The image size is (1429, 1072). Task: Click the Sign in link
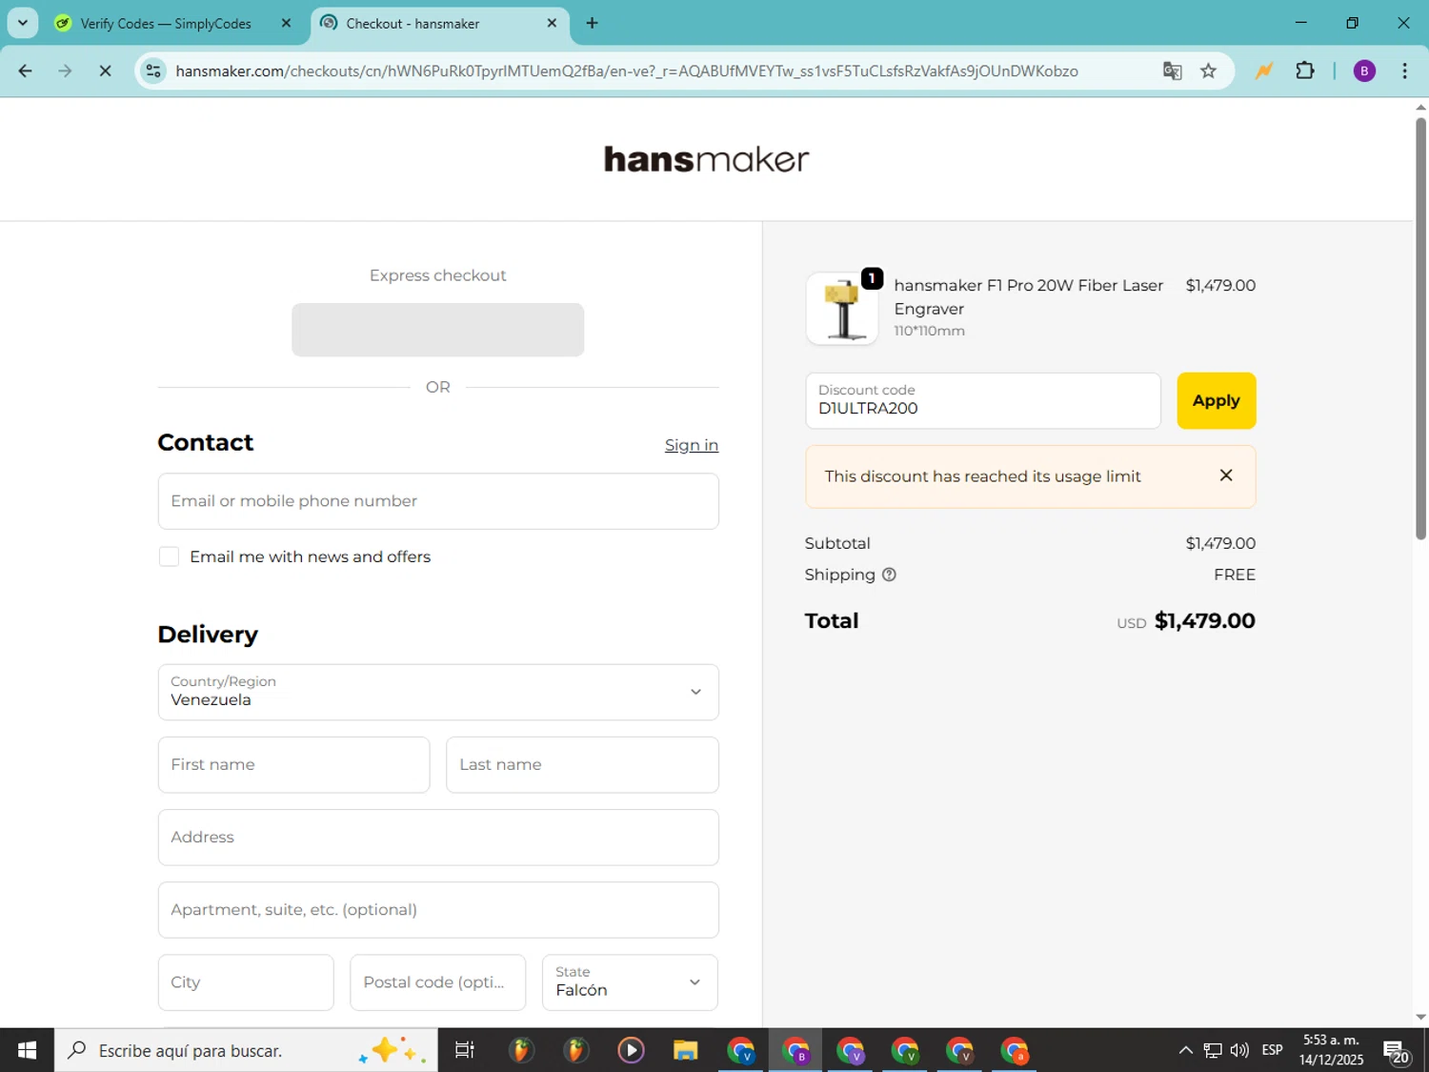pyautogui.click(x=691, y=445)
